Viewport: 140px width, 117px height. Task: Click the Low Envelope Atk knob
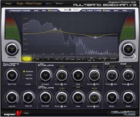pos(62,75)
